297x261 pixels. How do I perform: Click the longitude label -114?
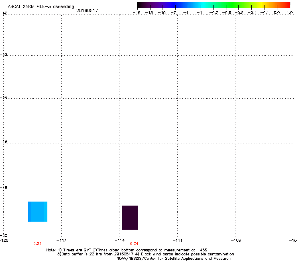coord(120,241)
